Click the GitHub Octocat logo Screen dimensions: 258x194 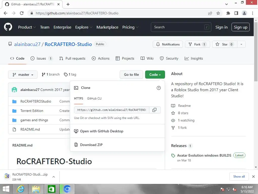pyautogui.click(x=8, y=27)
